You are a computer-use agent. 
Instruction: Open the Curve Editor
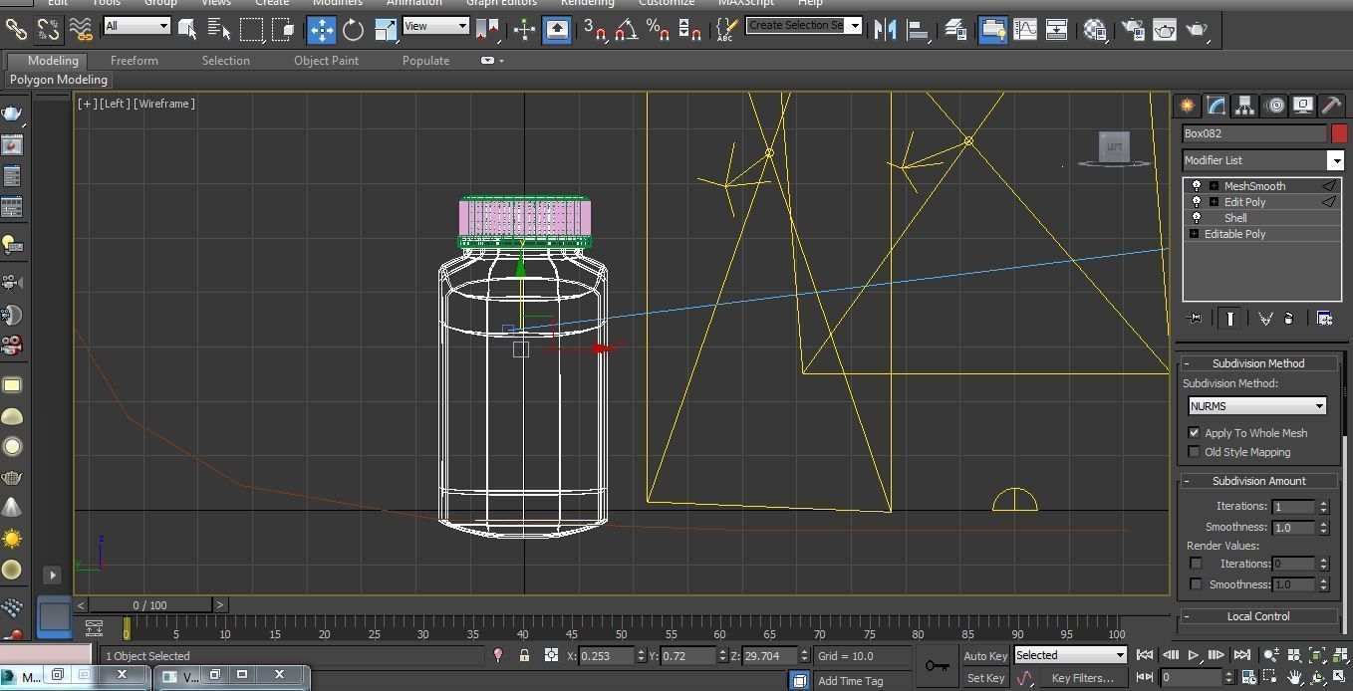pos(1025,30)
